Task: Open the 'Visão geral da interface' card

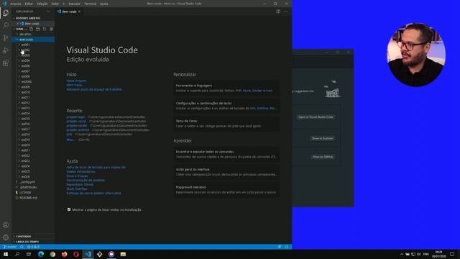Action: [x=226, y=172]
